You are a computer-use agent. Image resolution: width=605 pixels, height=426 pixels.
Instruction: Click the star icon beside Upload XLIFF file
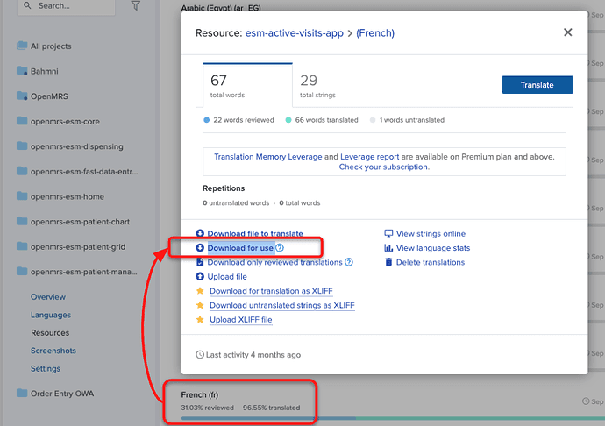[200, 319]
